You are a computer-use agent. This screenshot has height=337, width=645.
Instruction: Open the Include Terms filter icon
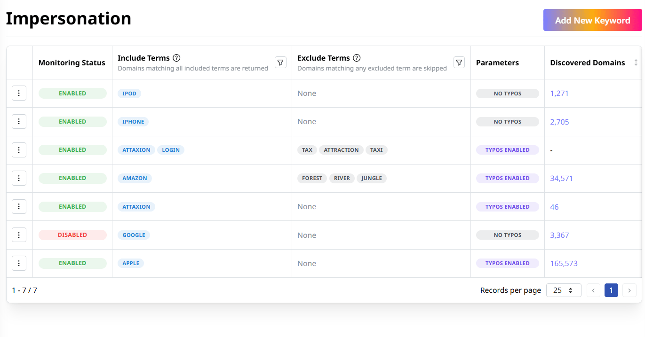pyautogui.click(x=280, y=62)
